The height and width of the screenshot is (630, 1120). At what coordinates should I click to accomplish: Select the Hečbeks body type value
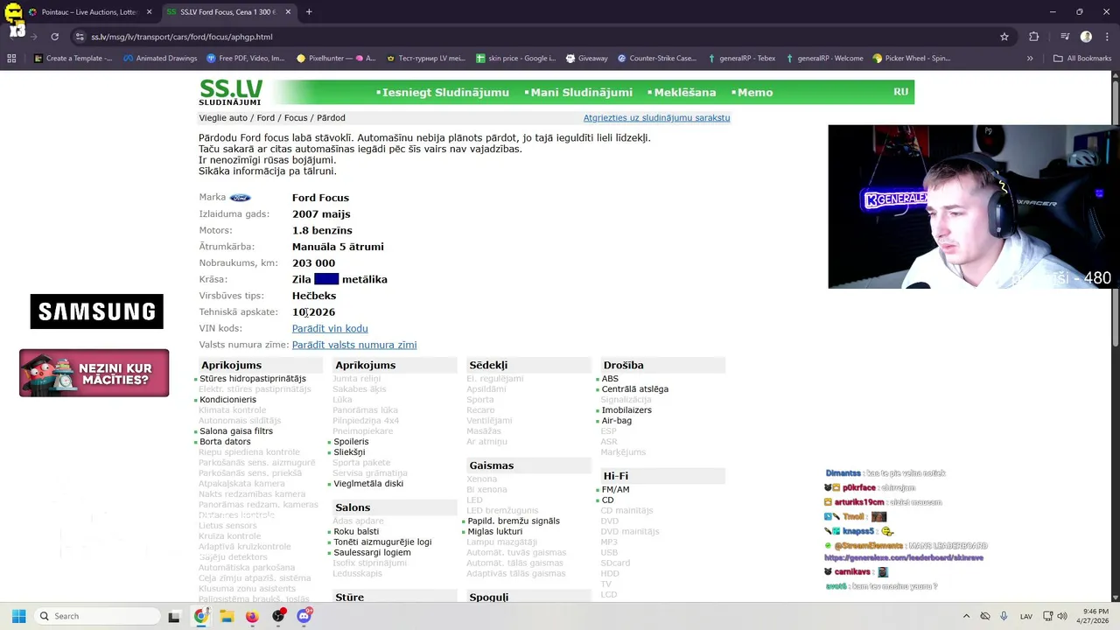pyautogui.click(x=314, y=296)
